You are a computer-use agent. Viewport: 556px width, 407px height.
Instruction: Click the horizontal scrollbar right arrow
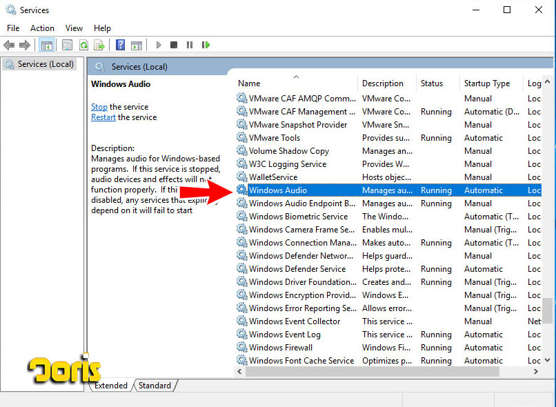pos(536,371)
